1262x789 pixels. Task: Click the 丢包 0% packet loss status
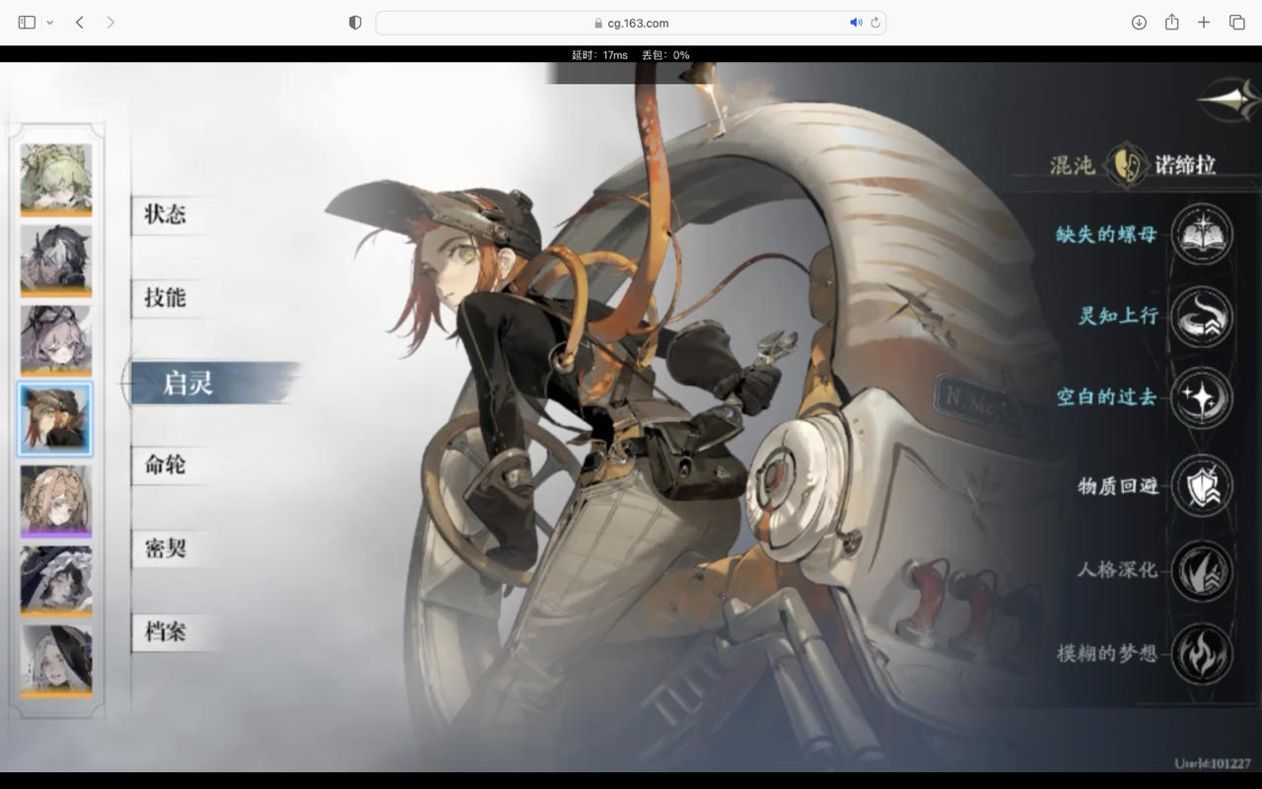click(666, 55)
